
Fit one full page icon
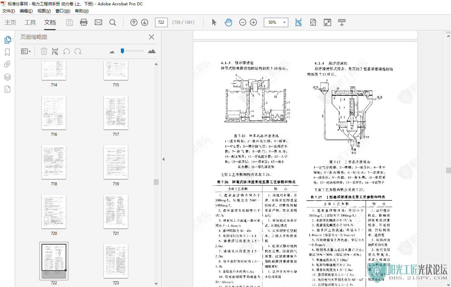[313, 22]
